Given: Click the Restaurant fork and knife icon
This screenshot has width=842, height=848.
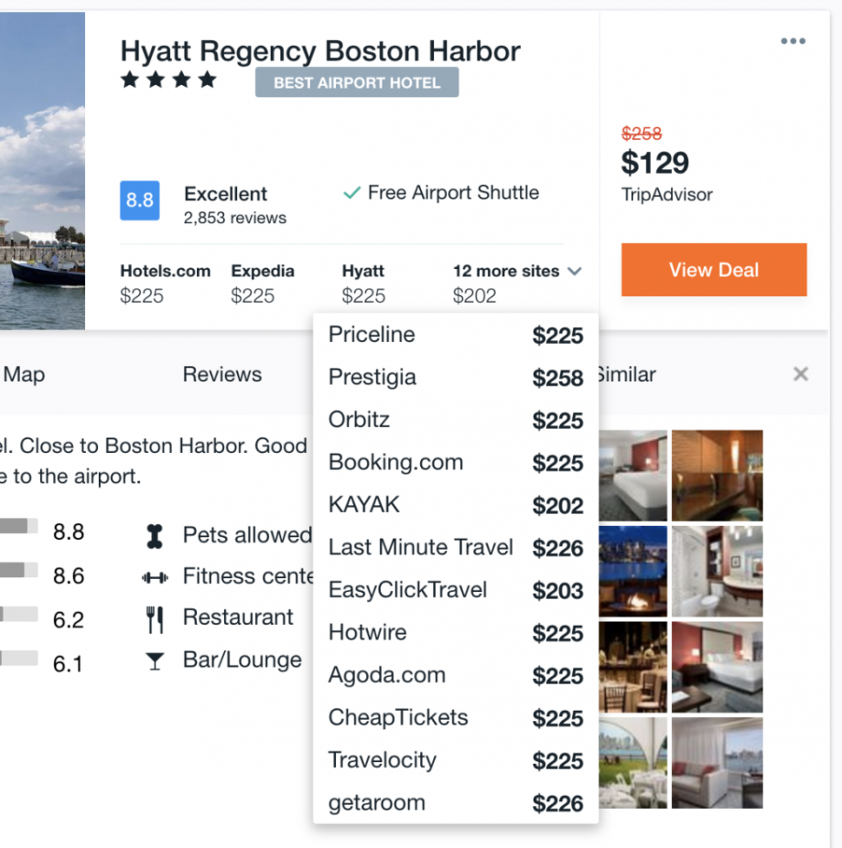Looking at the screenshot, I should (155, 619).
